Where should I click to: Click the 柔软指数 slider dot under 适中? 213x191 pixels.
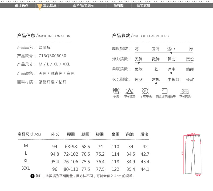[x=171, y=73]
